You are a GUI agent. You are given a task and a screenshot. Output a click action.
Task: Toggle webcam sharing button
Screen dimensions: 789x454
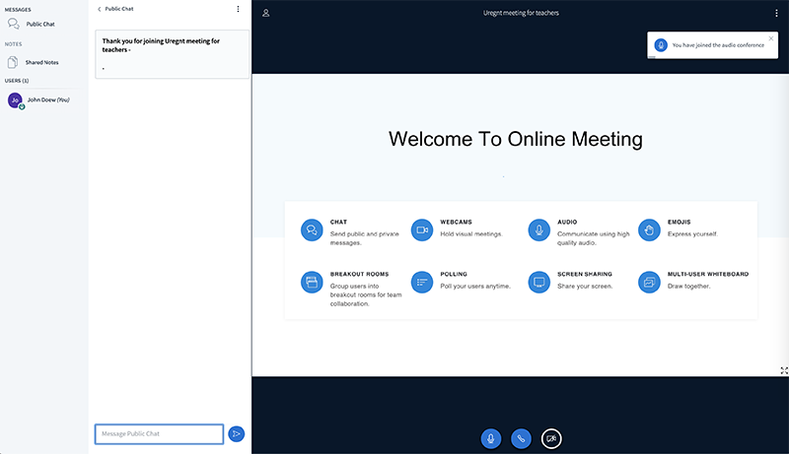551,438
